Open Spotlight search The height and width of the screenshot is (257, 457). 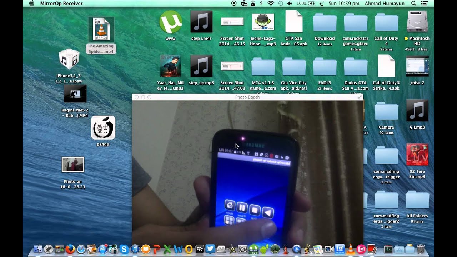coord(413,3)
